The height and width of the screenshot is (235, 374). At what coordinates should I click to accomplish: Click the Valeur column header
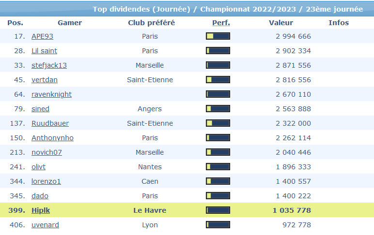coord(281,23)
